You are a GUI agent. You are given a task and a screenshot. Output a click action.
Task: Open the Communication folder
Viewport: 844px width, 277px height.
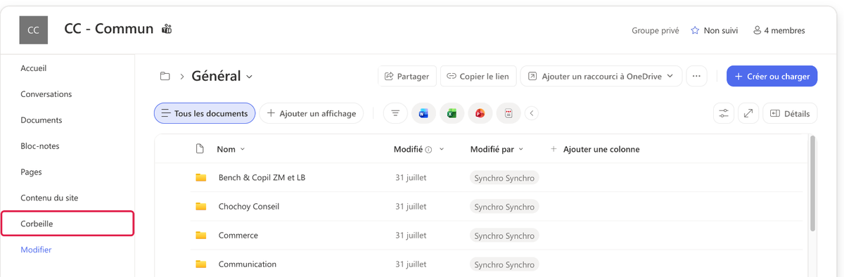tap(248, 264)
